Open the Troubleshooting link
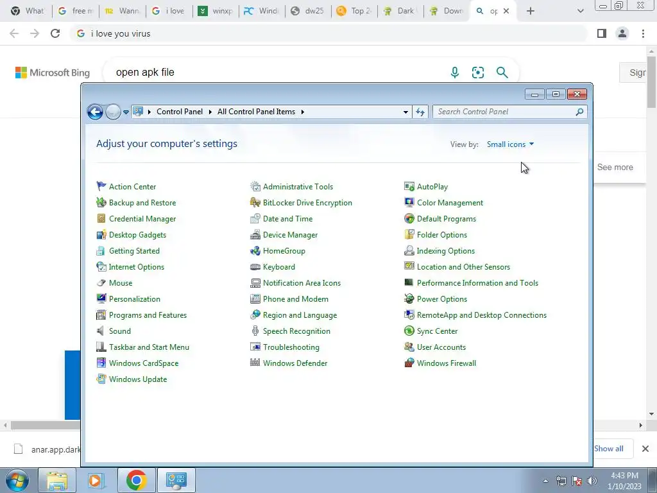Viewport: 657px width, 493px height. (291, 347)
